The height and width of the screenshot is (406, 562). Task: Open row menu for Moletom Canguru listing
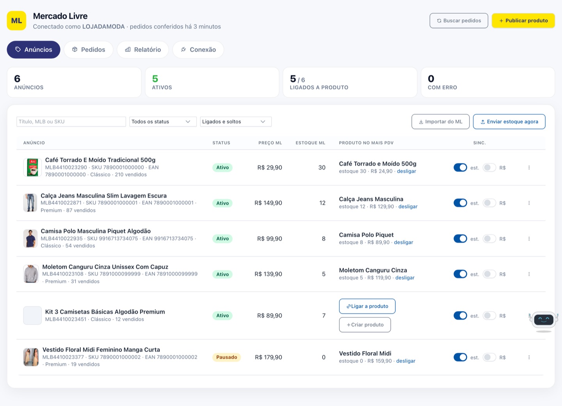pyautogui.click(x=529, y=274)
